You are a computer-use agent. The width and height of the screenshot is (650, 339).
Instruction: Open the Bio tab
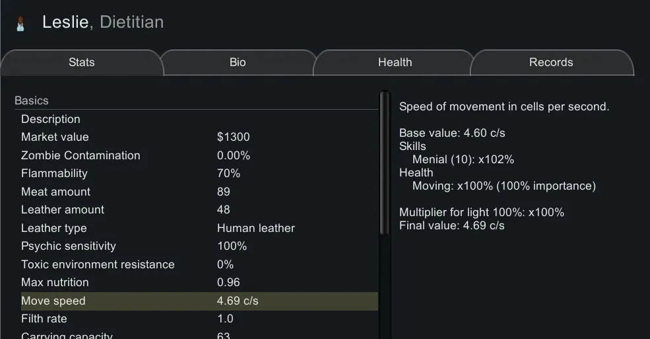click(238, 63)
